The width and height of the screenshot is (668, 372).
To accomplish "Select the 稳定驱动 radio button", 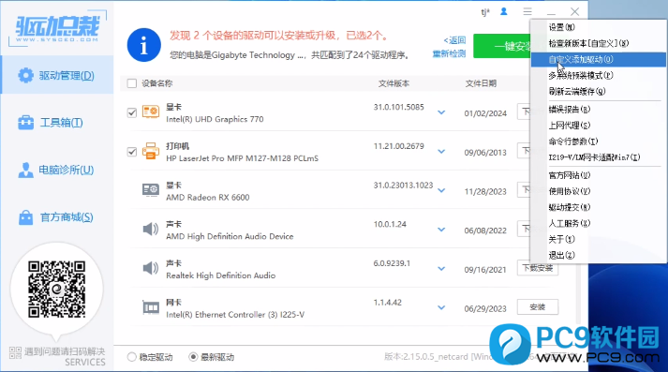I will [132, 357].
